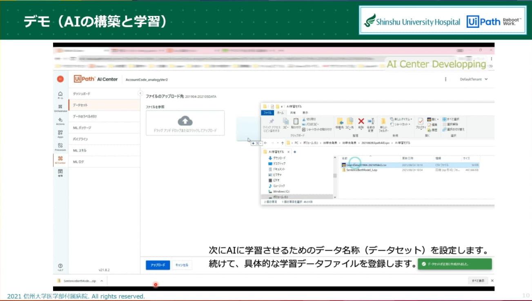The height and width of the screenshot is (301, 532).
Task: Click パスのコピー in Explorer ribbon
Action: click(x=311, y=124)
